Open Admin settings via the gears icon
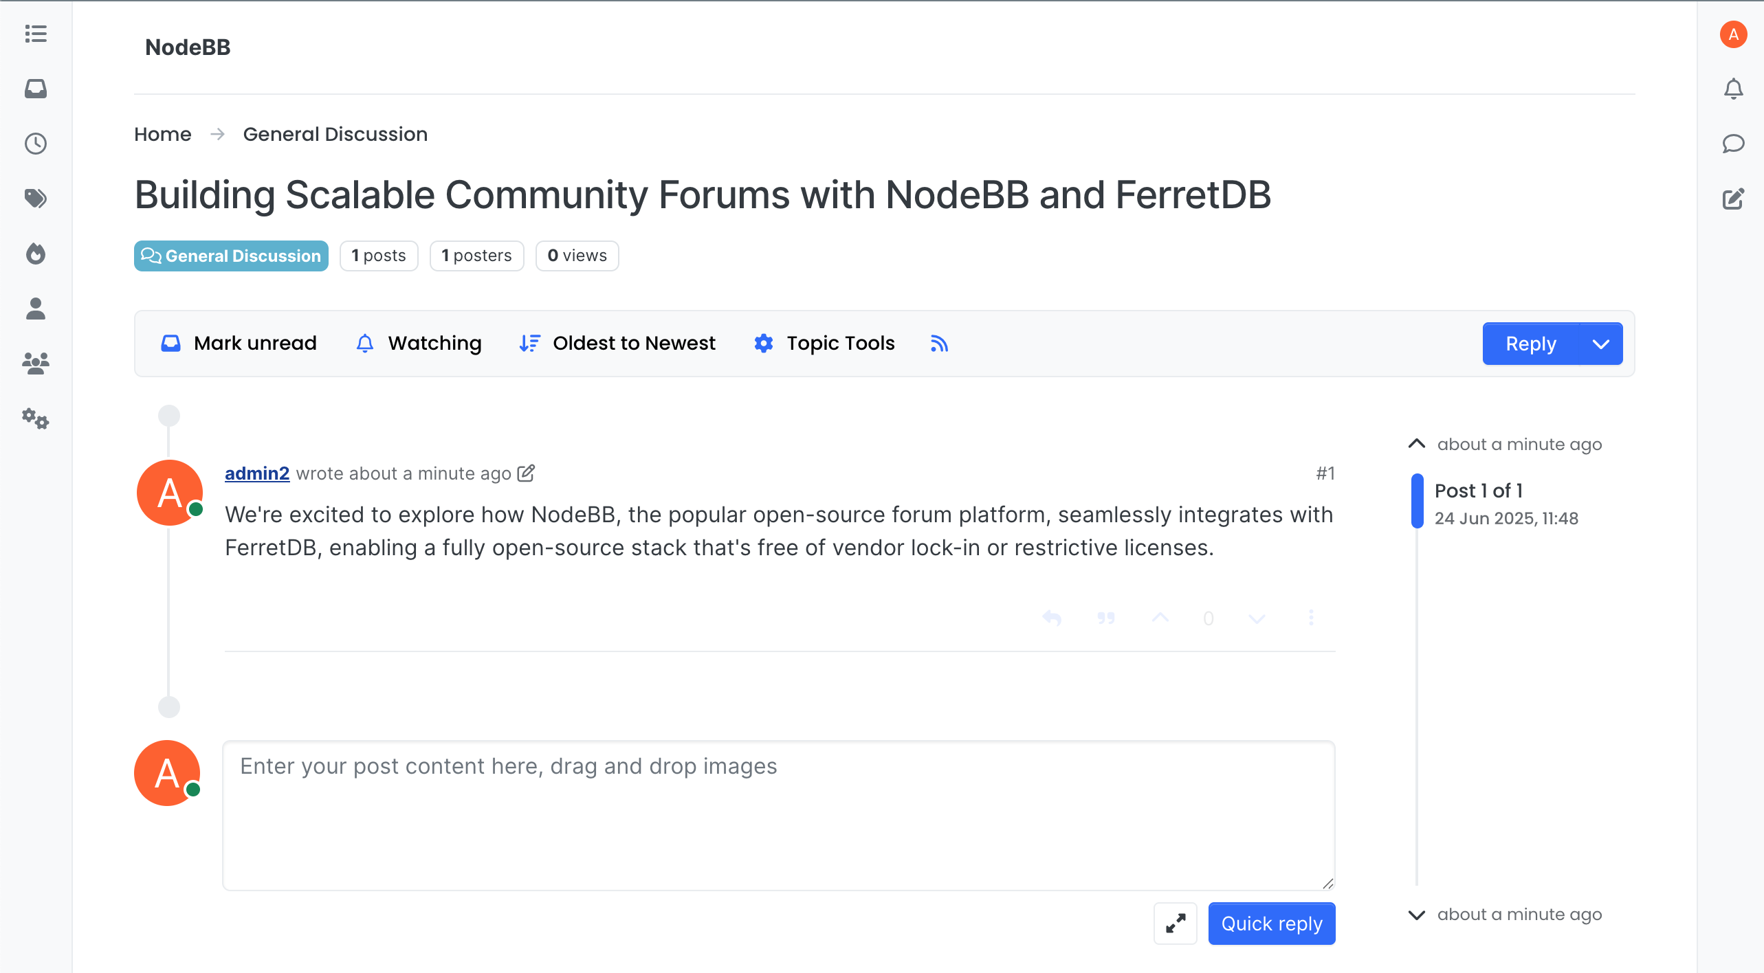The height and width of the screenshot is (973, 1764). [35, 419]
